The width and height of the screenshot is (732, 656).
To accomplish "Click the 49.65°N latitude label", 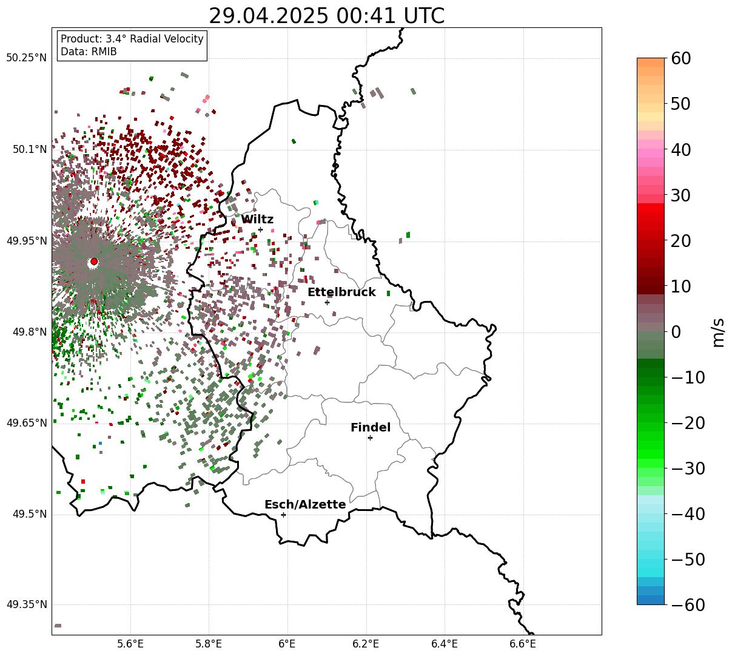I will [x=26, y=423].
